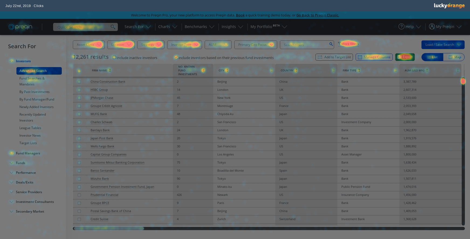Switch to the List view tab
This screenshot has width=470, height=239.
[x=432, y=57]
